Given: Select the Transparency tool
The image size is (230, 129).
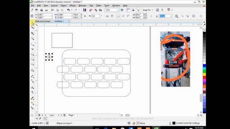Looking at the screenshot, I should (x=32, y=92).
